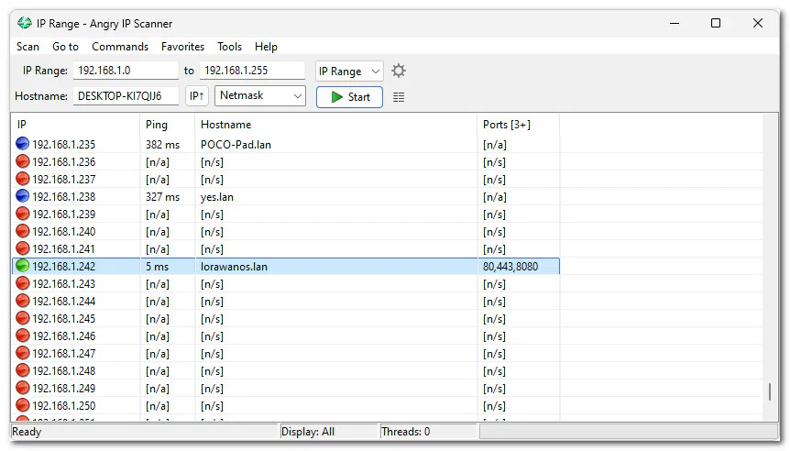The height and width of the screenshot is (451, 790).
Task: Open the Commands menu
Action: 120,47
